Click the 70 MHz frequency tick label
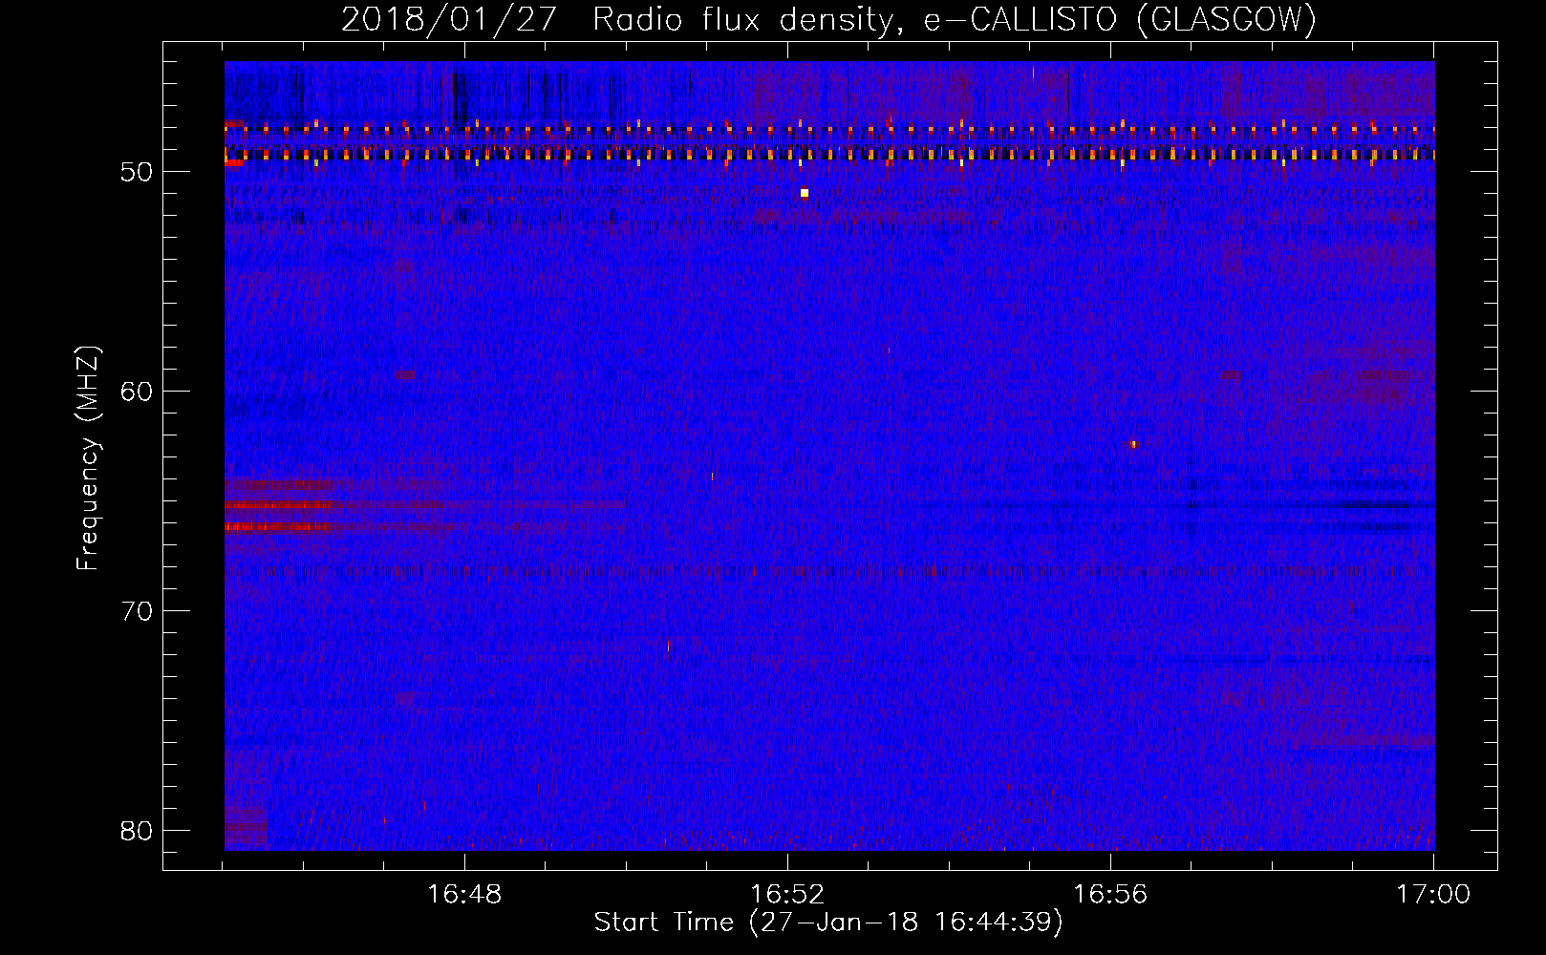The image size is (1546, 955). pos(137,611)
